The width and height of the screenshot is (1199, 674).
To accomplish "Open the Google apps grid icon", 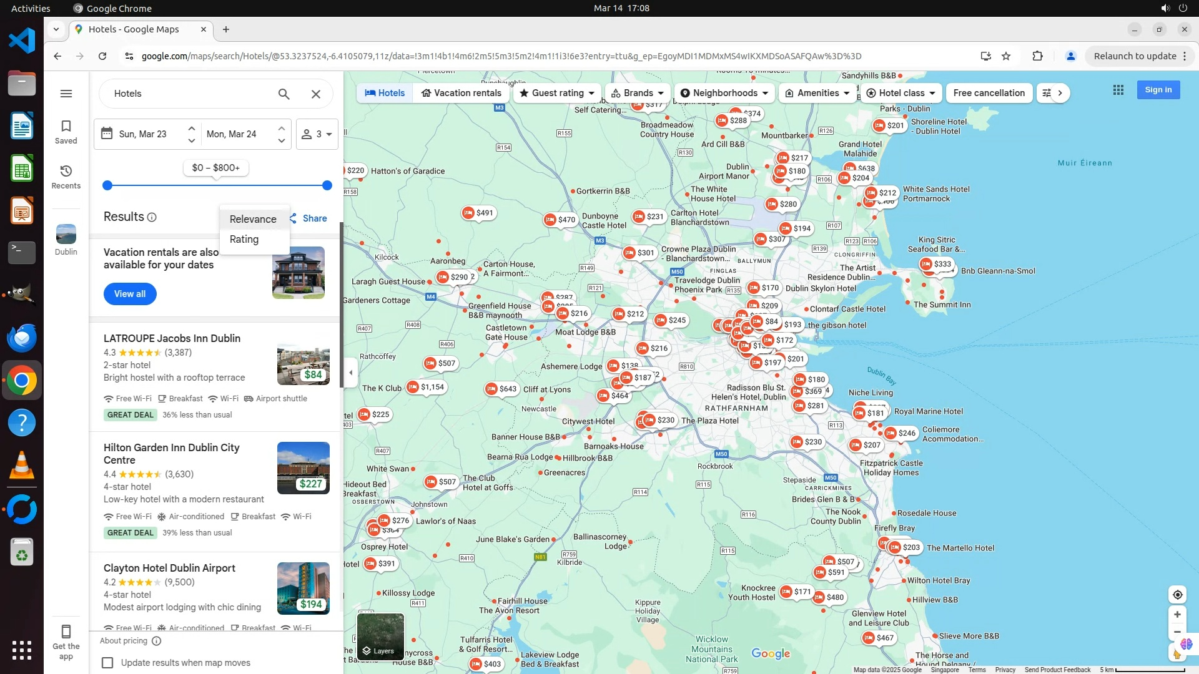I will (x=1118, y=90).
